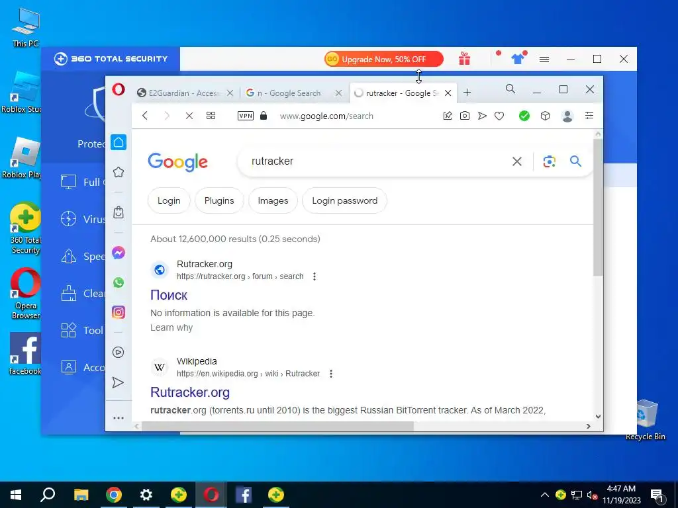Screen dimensions: 678x508
Task: Open a new tab with plus button
Action: point(467,93)
